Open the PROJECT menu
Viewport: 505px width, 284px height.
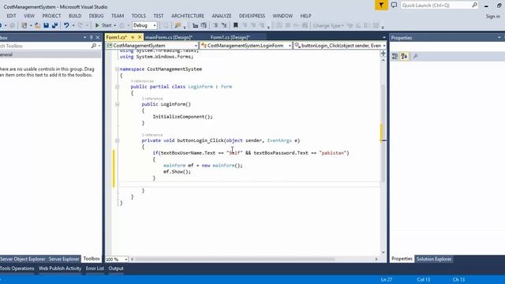[x=51, y=16]
